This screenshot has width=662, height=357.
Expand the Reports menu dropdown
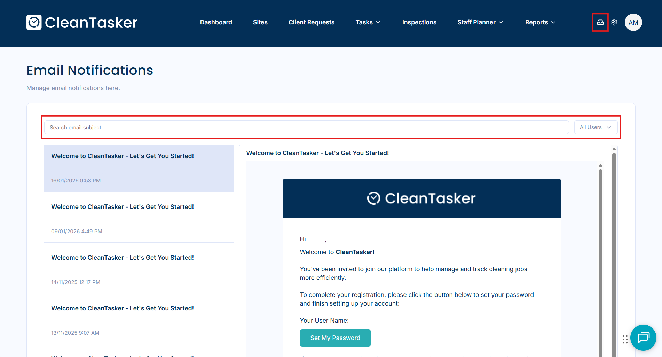[540, 22]
